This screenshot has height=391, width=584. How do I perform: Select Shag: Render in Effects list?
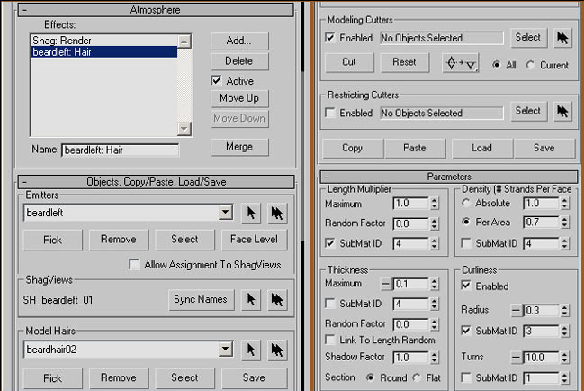click(x=63, y=41)
